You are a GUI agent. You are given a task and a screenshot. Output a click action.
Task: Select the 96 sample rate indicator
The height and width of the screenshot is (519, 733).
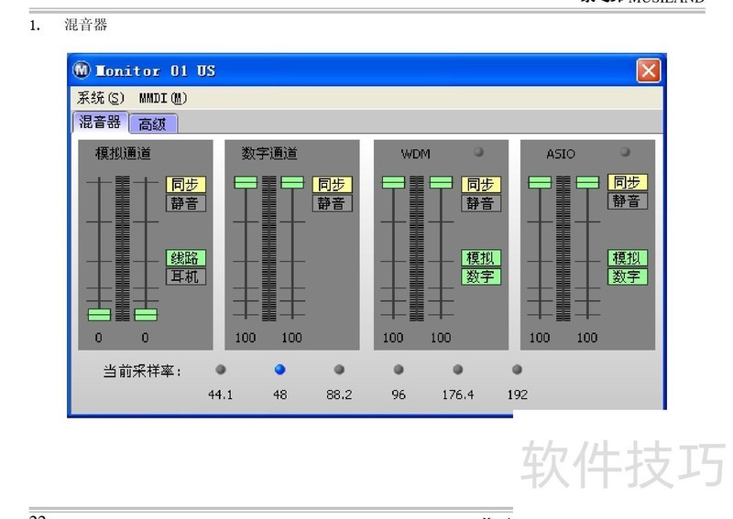pyautogui.click(x=399, y=370)
